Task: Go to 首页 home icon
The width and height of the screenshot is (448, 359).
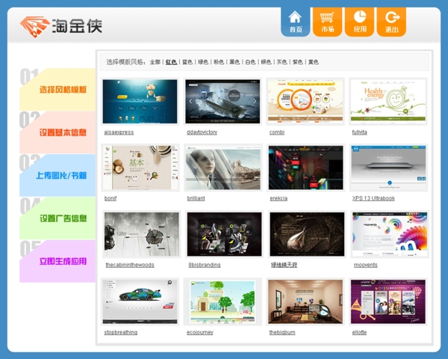Action: pyautogui.click(x=295, y=22)
